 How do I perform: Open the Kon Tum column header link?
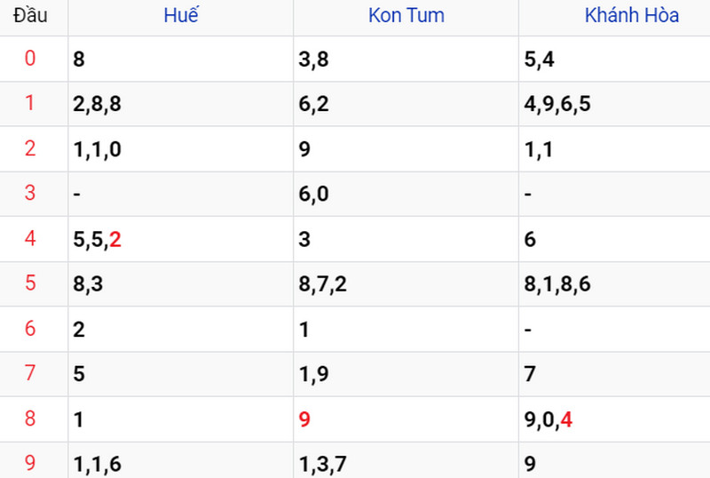click(406, 15)
